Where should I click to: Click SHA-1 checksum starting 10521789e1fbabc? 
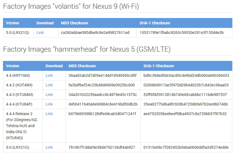pyautogui.click(x=182, y=33)
